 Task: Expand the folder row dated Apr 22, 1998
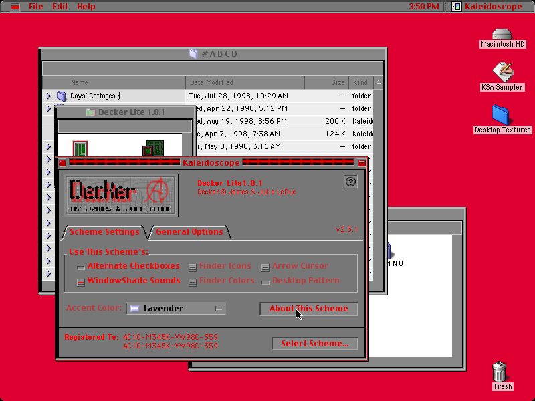click(49, 108)
